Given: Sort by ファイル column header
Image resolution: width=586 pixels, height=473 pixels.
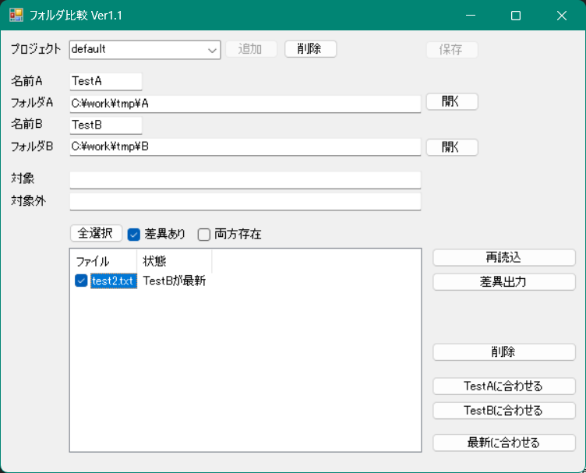Looking at the screenshot, I should (x=103, y=261).
